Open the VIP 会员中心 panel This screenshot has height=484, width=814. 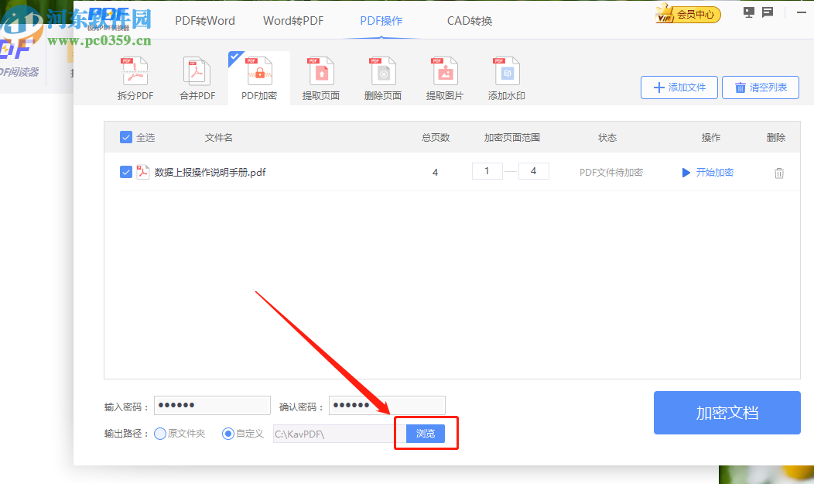click(687, 14)
